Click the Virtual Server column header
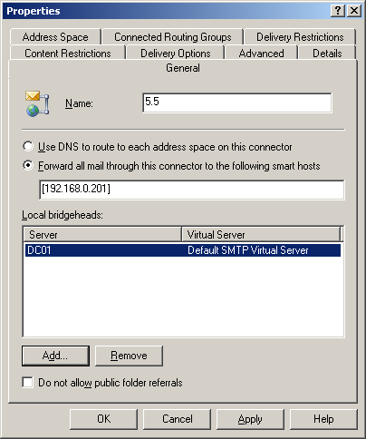Viewport: 366px width, 439px height. [x=261, y=235]
